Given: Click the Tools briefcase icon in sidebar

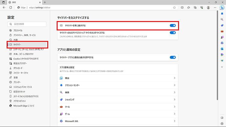Looking at the screenshot, I should [222, 31].
